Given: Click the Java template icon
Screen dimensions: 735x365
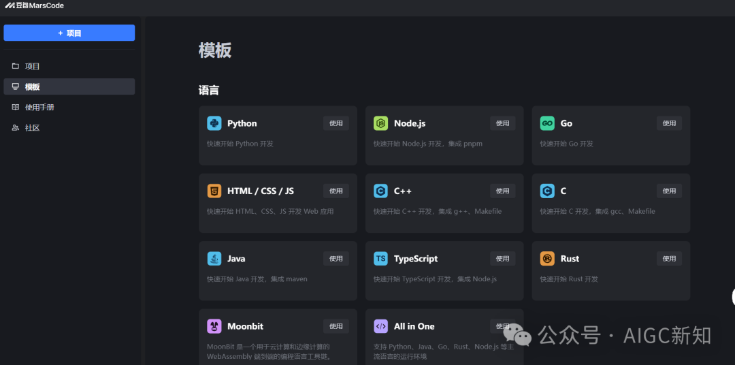Looking at the screenshot, I should pos(214,259).
